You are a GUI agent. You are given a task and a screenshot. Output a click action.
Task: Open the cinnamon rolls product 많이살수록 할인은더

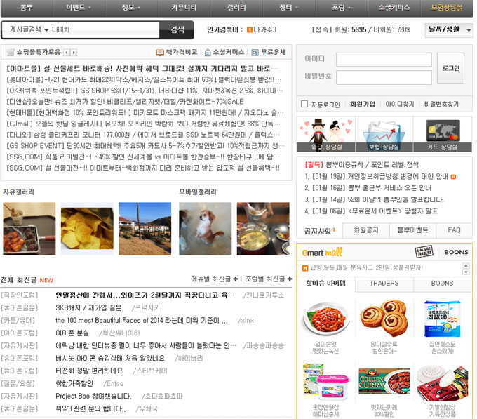(384, 319)
